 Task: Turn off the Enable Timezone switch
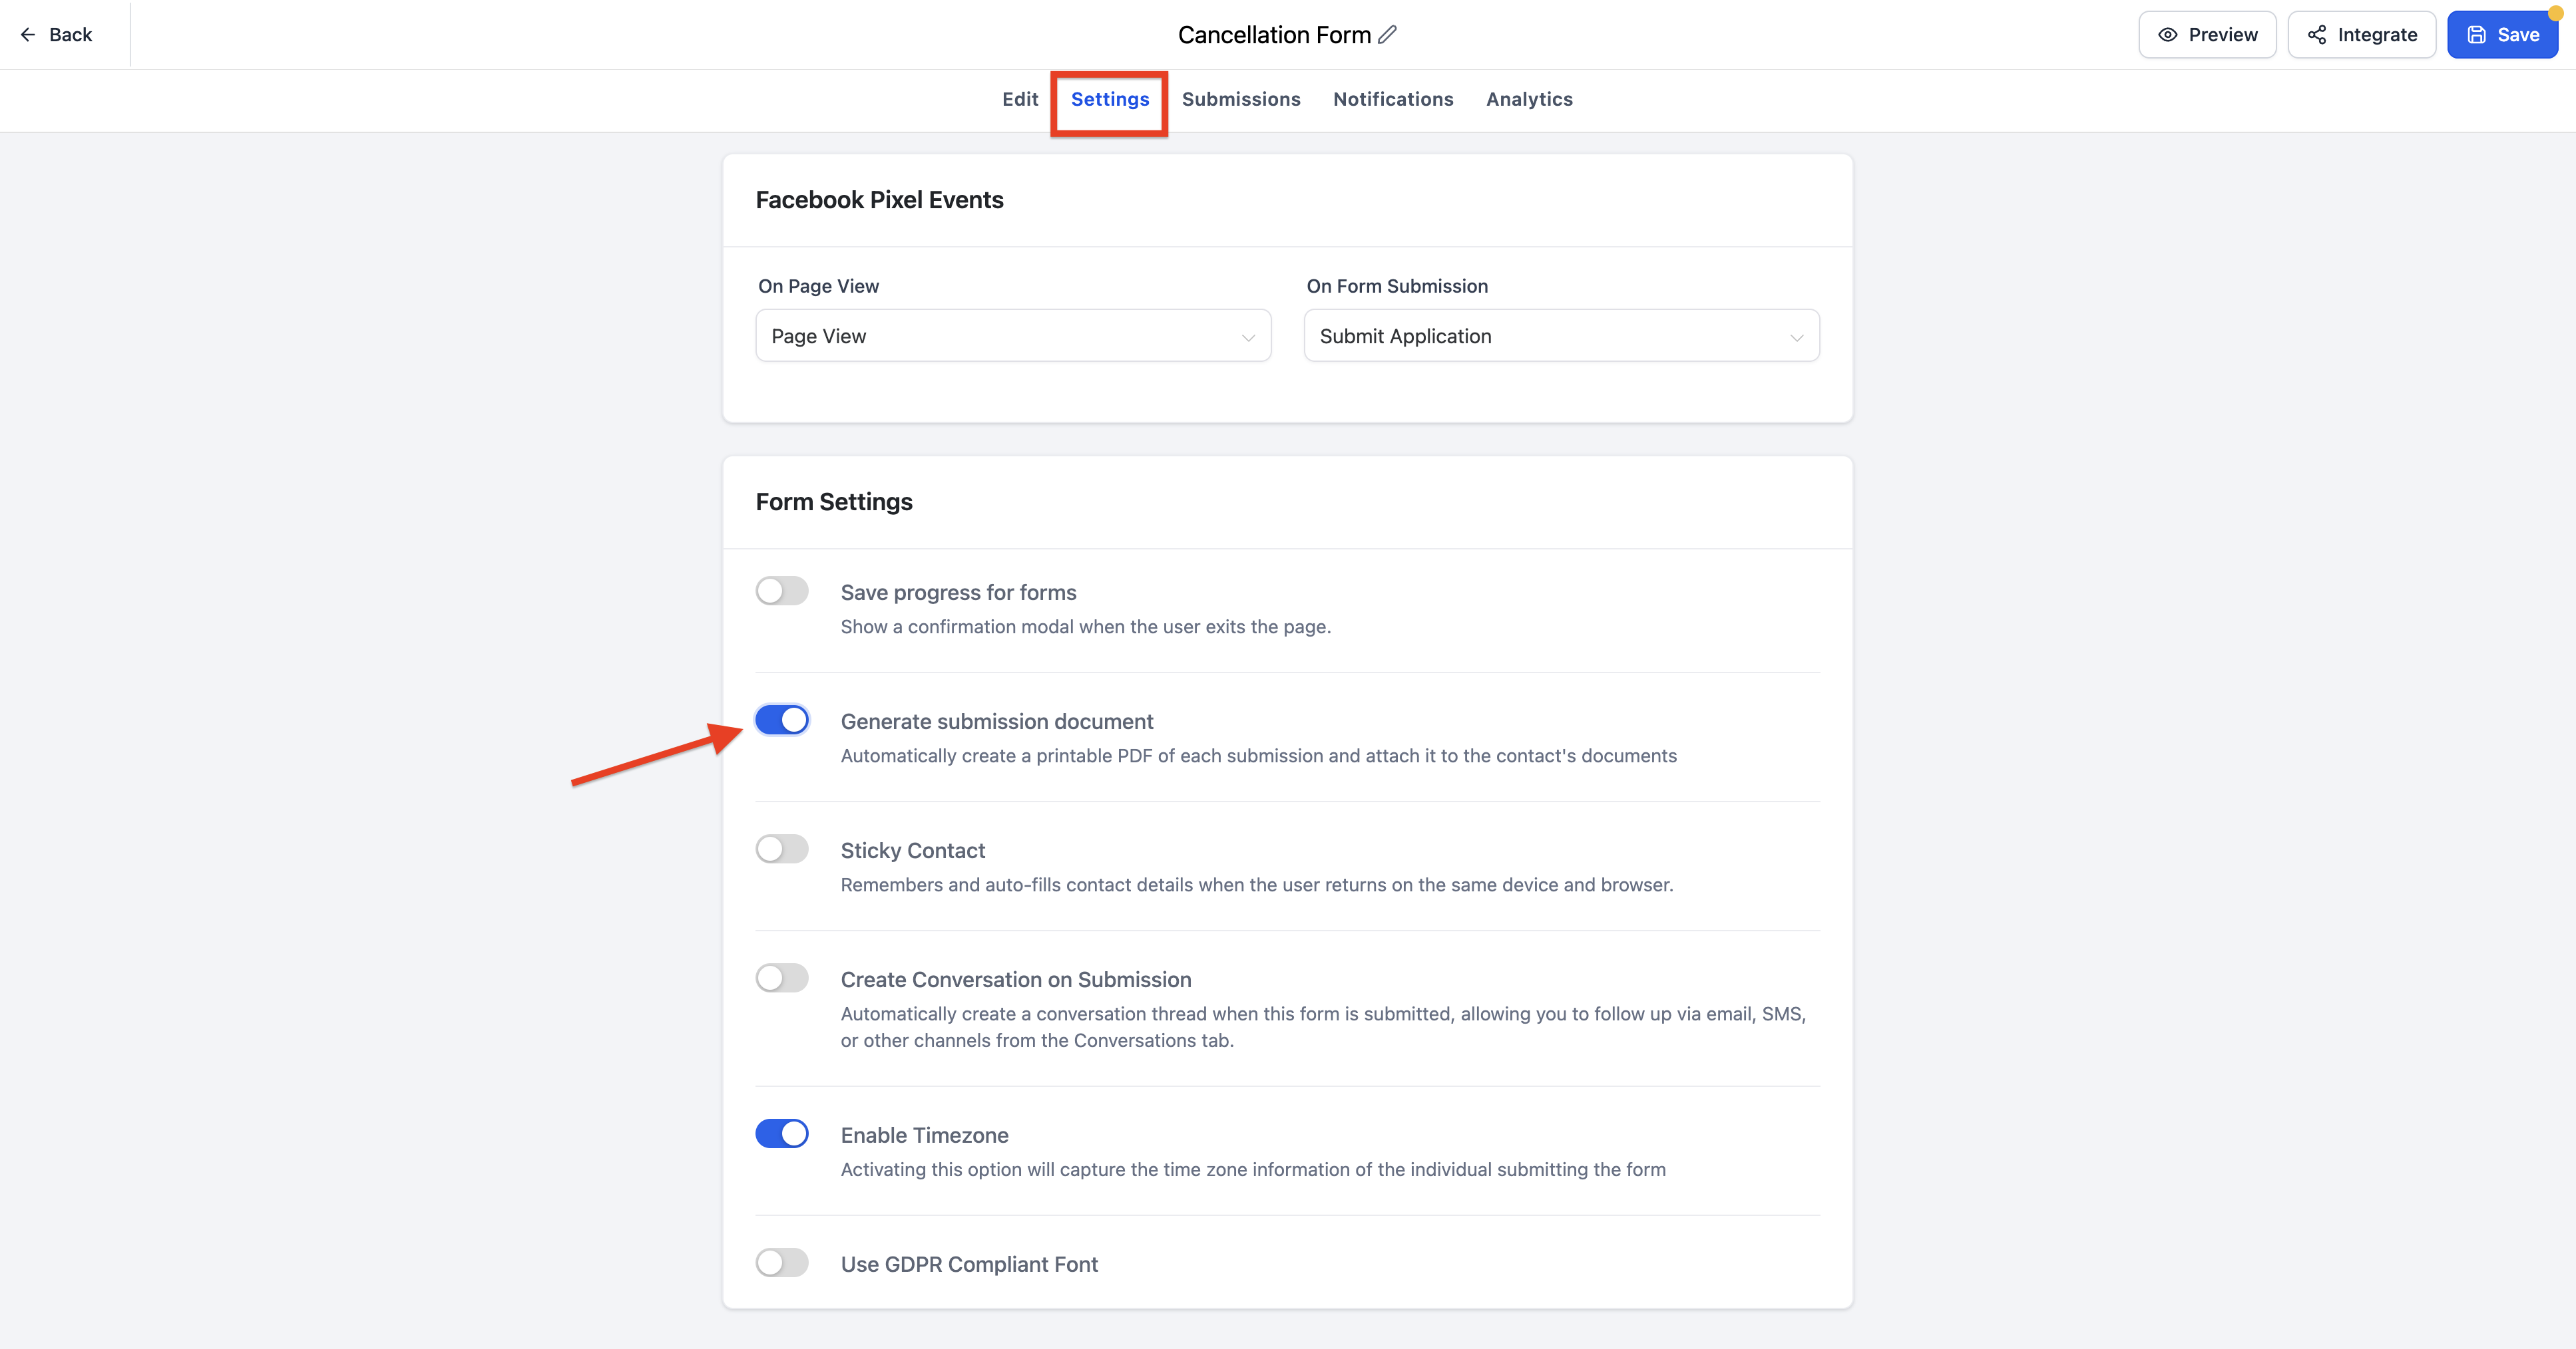pos(782,1133)
